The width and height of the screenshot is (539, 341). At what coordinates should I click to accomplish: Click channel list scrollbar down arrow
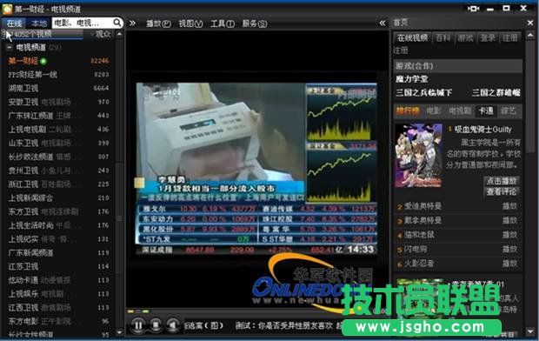[119, 333]
